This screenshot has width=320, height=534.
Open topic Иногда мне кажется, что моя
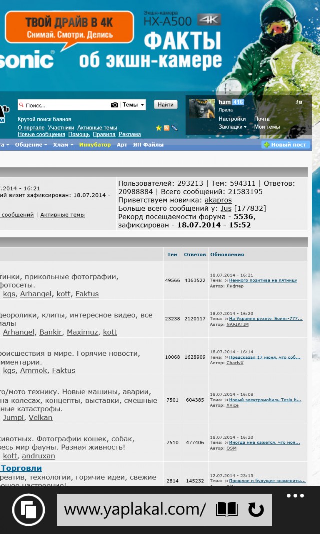(x=264, y=443)
